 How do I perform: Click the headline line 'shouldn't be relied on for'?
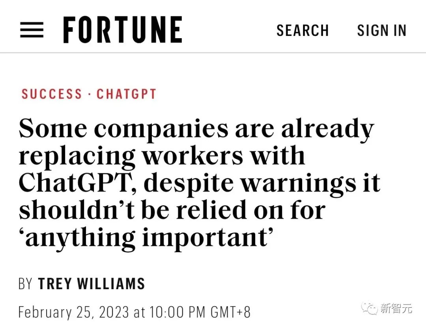172,210
